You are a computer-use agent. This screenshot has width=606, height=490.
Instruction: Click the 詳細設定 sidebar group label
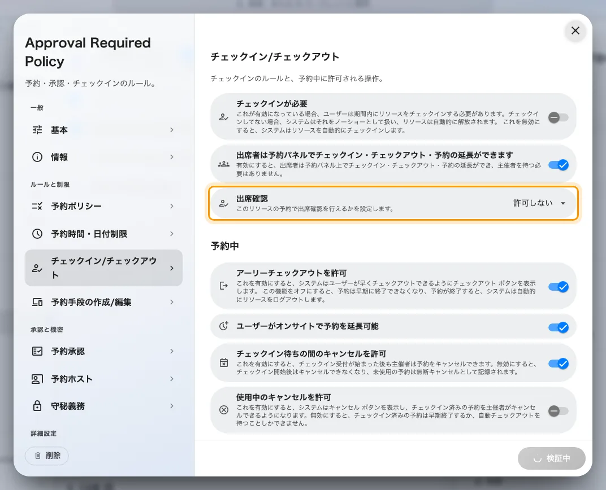point(44,434)
